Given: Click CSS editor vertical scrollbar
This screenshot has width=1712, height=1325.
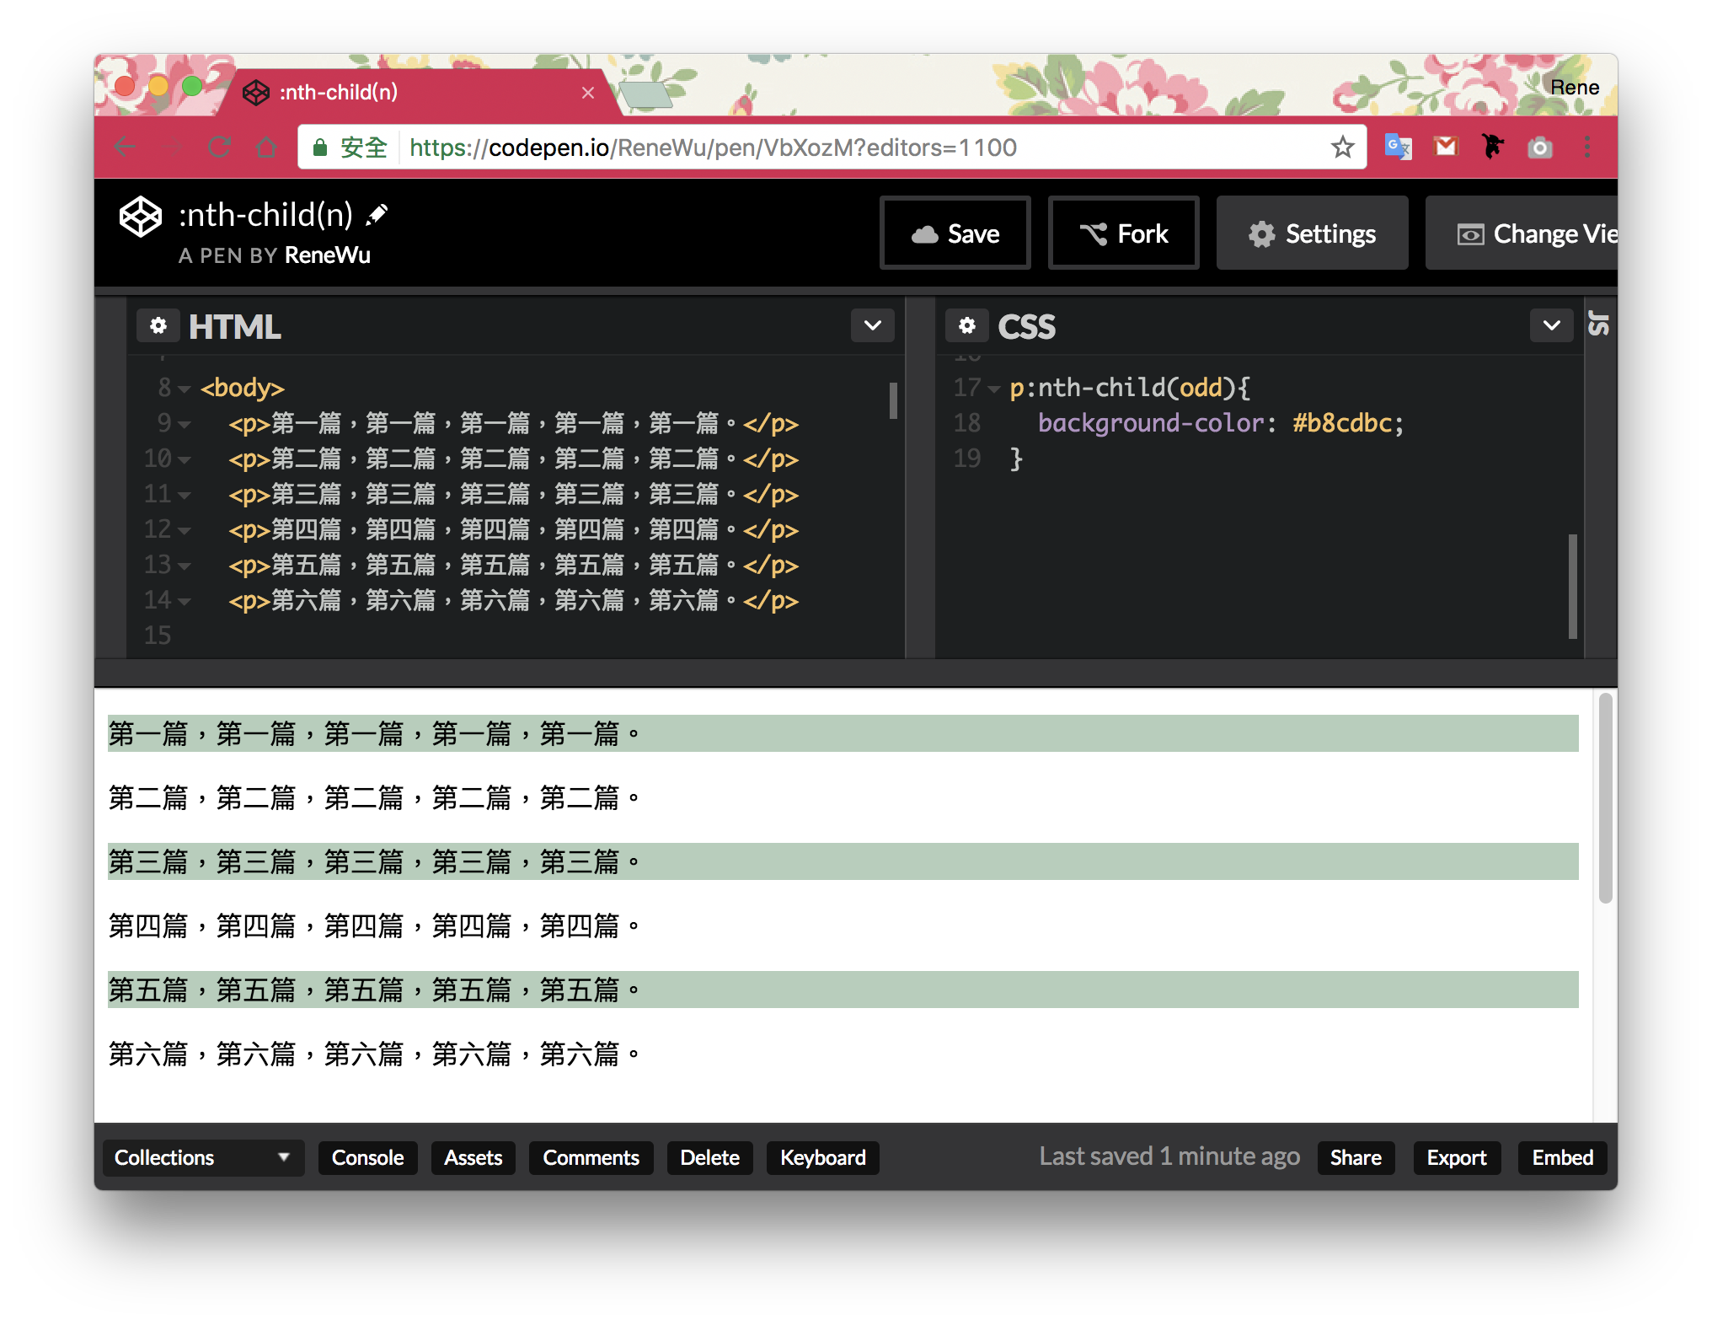Looking at the screenshot, I should click(x=1572, y=586).
